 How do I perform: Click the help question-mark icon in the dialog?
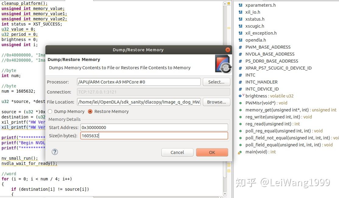55,152
